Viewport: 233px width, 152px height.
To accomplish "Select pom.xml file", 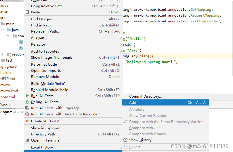I will click(8, 97).
